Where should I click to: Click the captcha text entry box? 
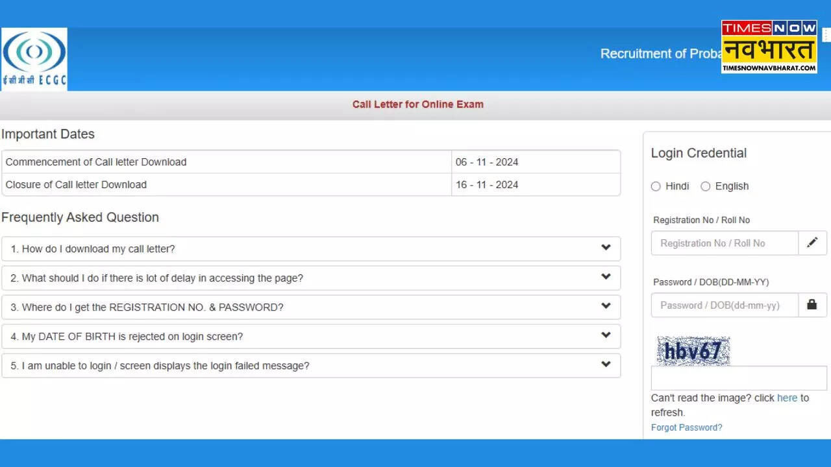pos(739,378)
